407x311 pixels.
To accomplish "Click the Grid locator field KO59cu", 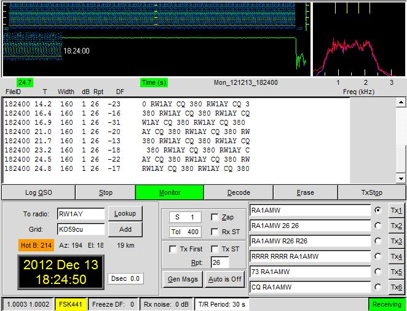I will point(81,229).
